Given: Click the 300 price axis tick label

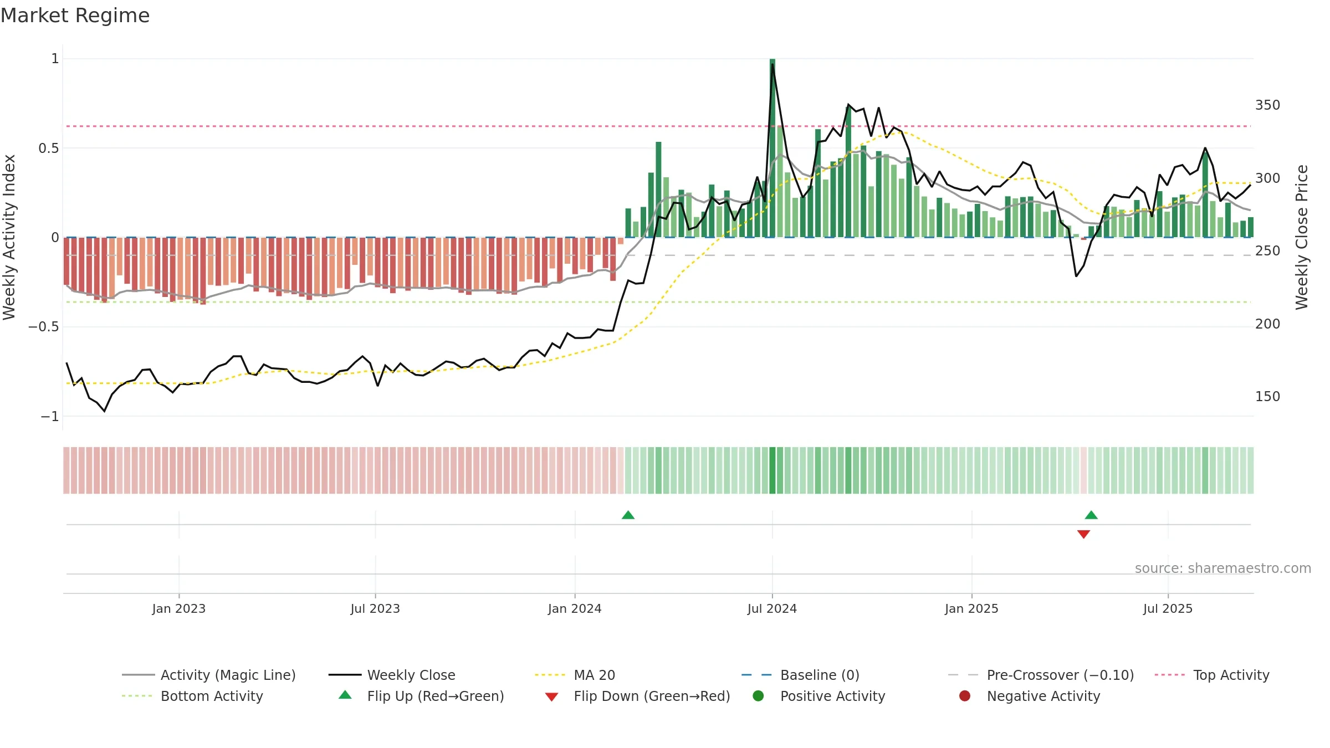Looking at the screenshot, I should [x=1267, y=178].
